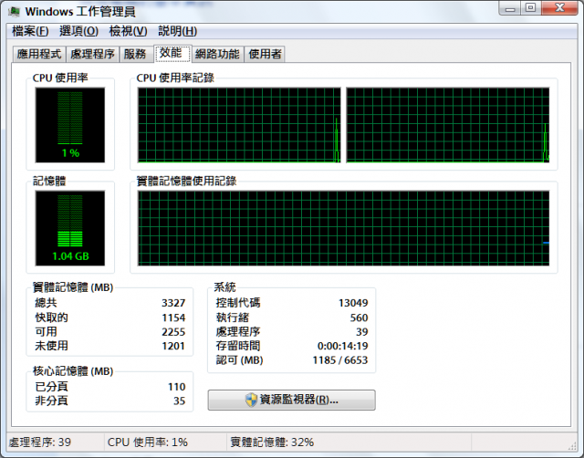The height and width of the screenshot is (458, 584).
Task: Click the 控制代碼 label
Action: pos(238,303)
